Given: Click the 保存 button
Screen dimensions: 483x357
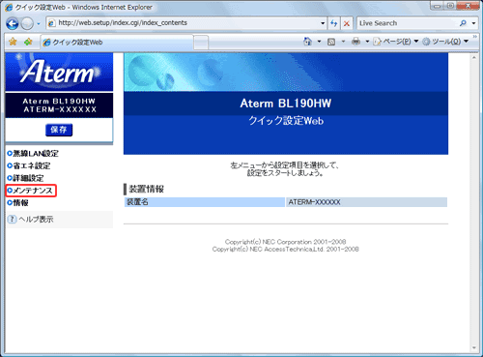Looking at the screenshot, I should (59, 130).
